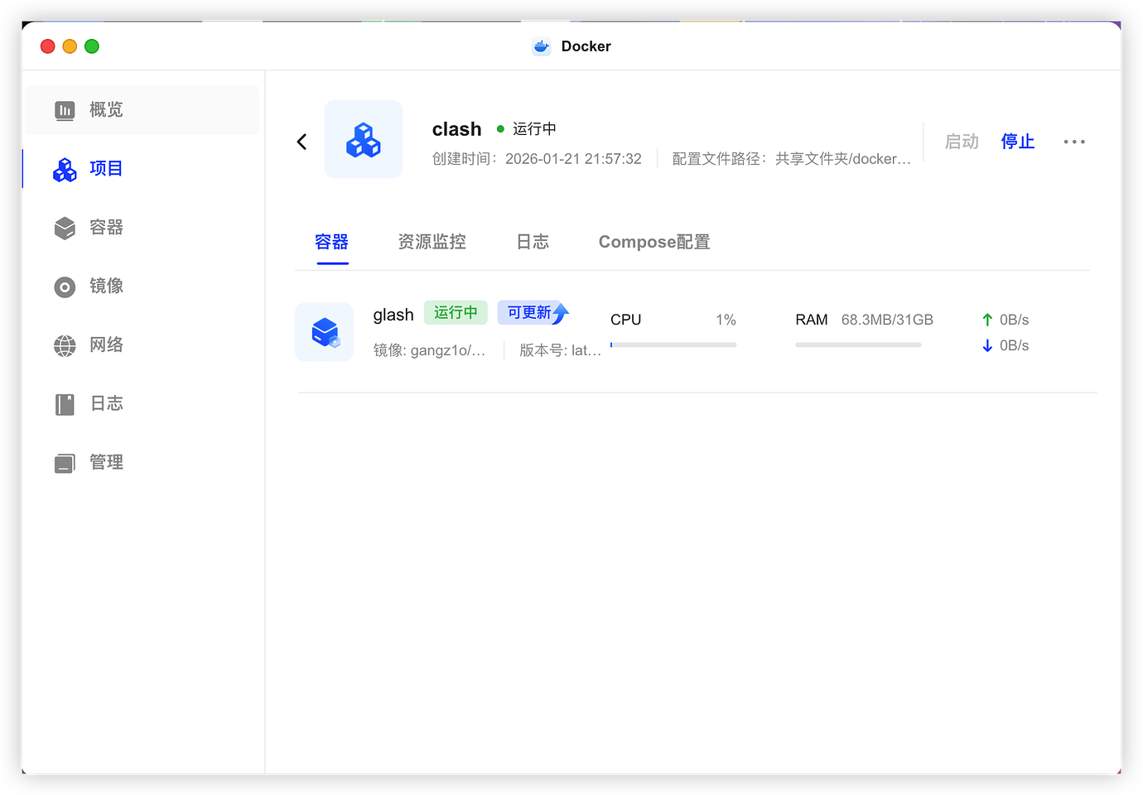Open the 容器 containers sidebar icon

[x=65, y=228]
